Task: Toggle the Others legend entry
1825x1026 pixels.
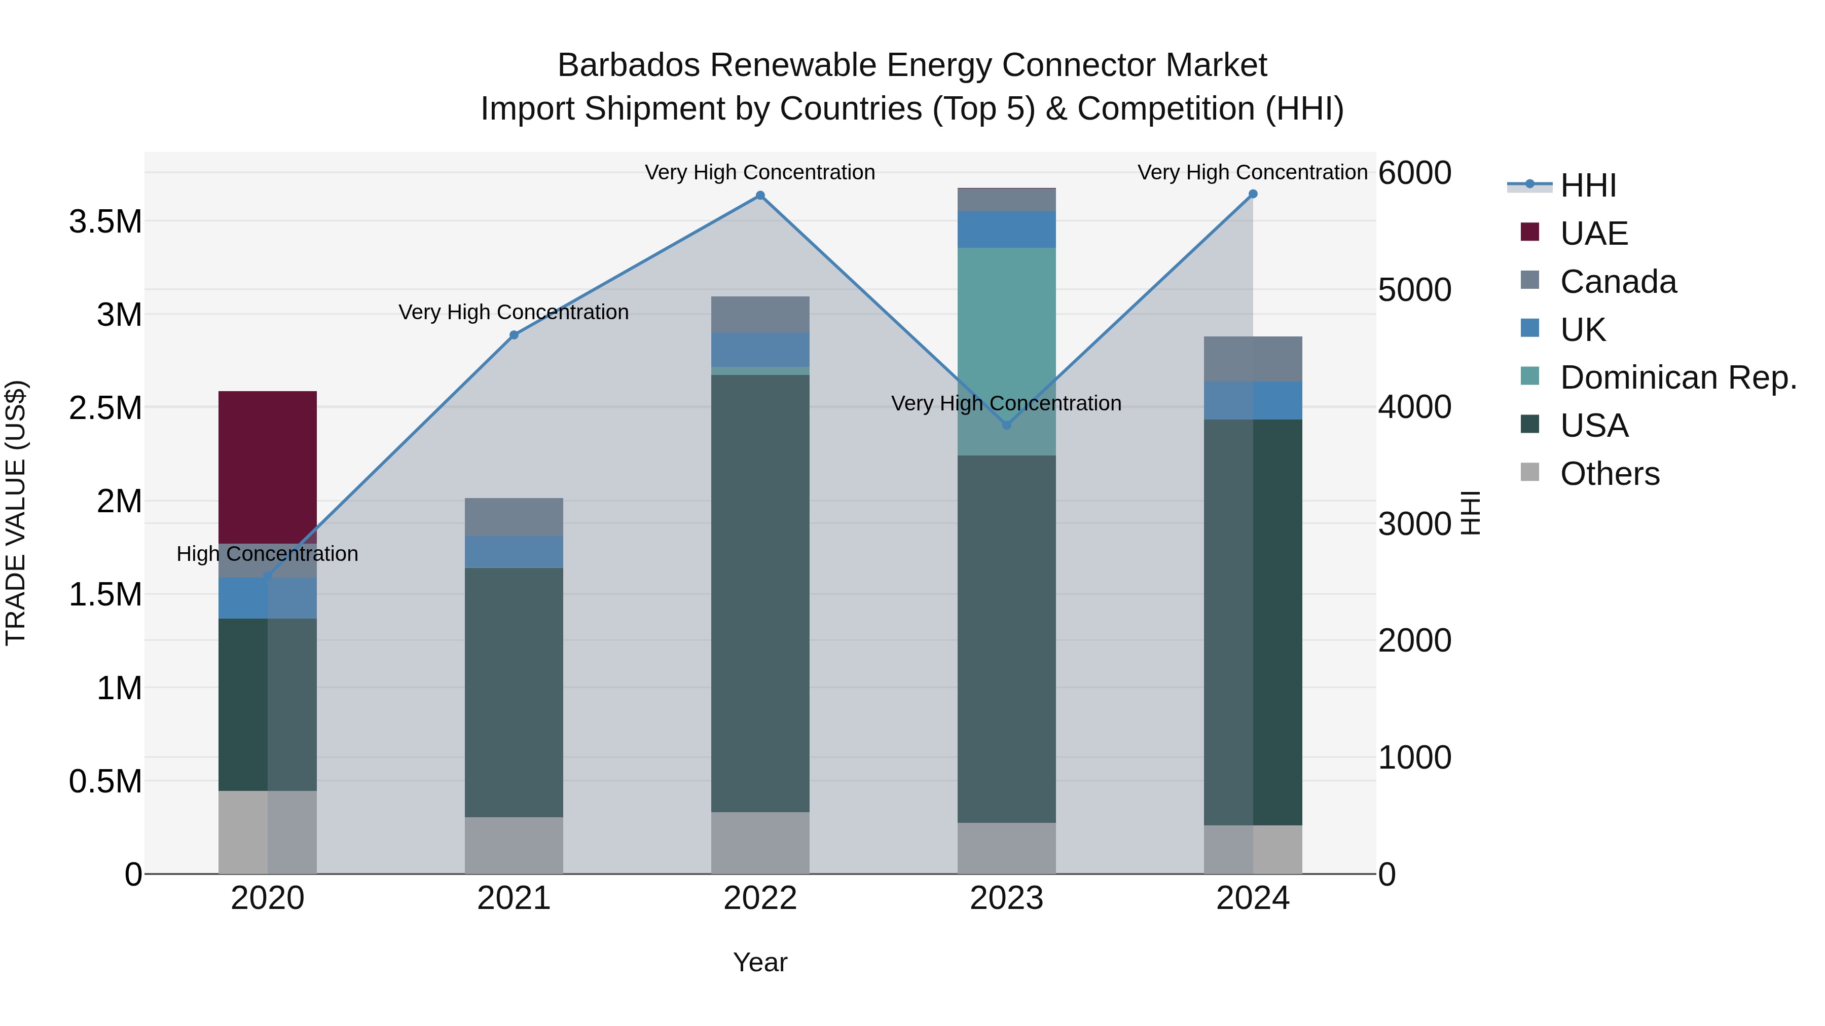Action: click(x=1590, y=474)
